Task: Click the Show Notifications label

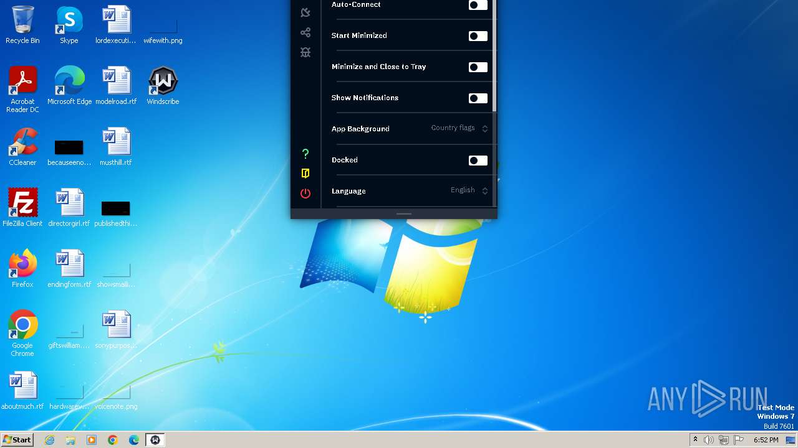Action: (365, 98)
